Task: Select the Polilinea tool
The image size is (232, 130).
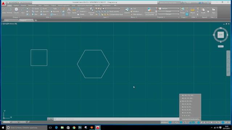Action: pos(9,10)
